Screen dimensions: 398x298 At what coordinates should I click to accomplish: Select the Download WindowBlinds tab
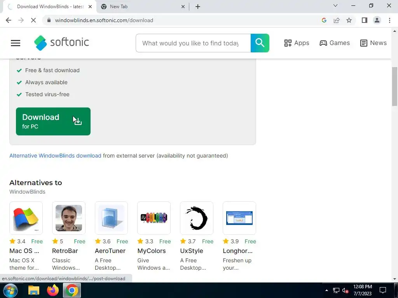(x=49, y=7)
